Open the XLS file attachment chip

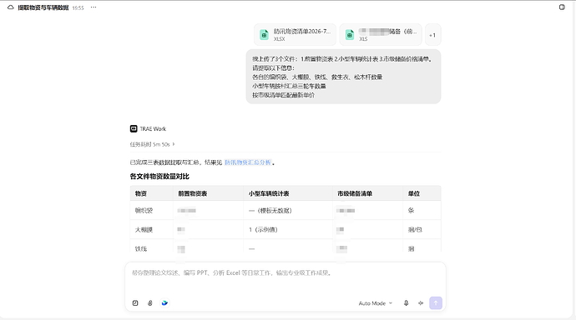(381, 35)
